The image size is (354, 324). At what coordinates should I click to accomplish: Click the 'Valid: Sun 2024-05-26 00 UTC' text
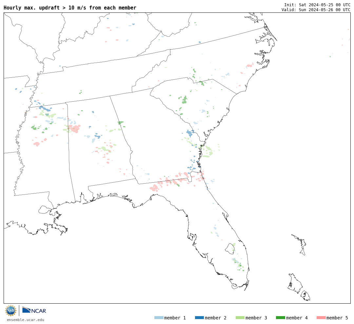click(x=316, y=10)
